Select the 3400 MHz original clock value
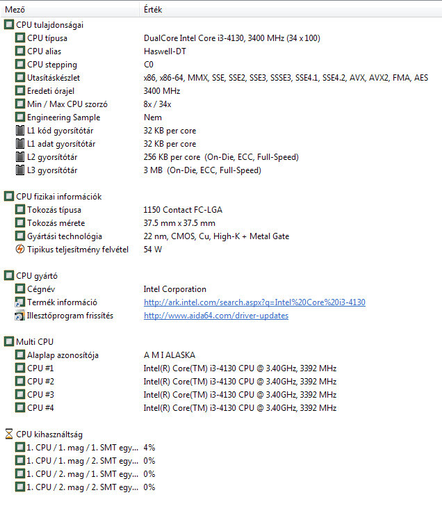This screenshot has height=520, width=442. point(162,91)
